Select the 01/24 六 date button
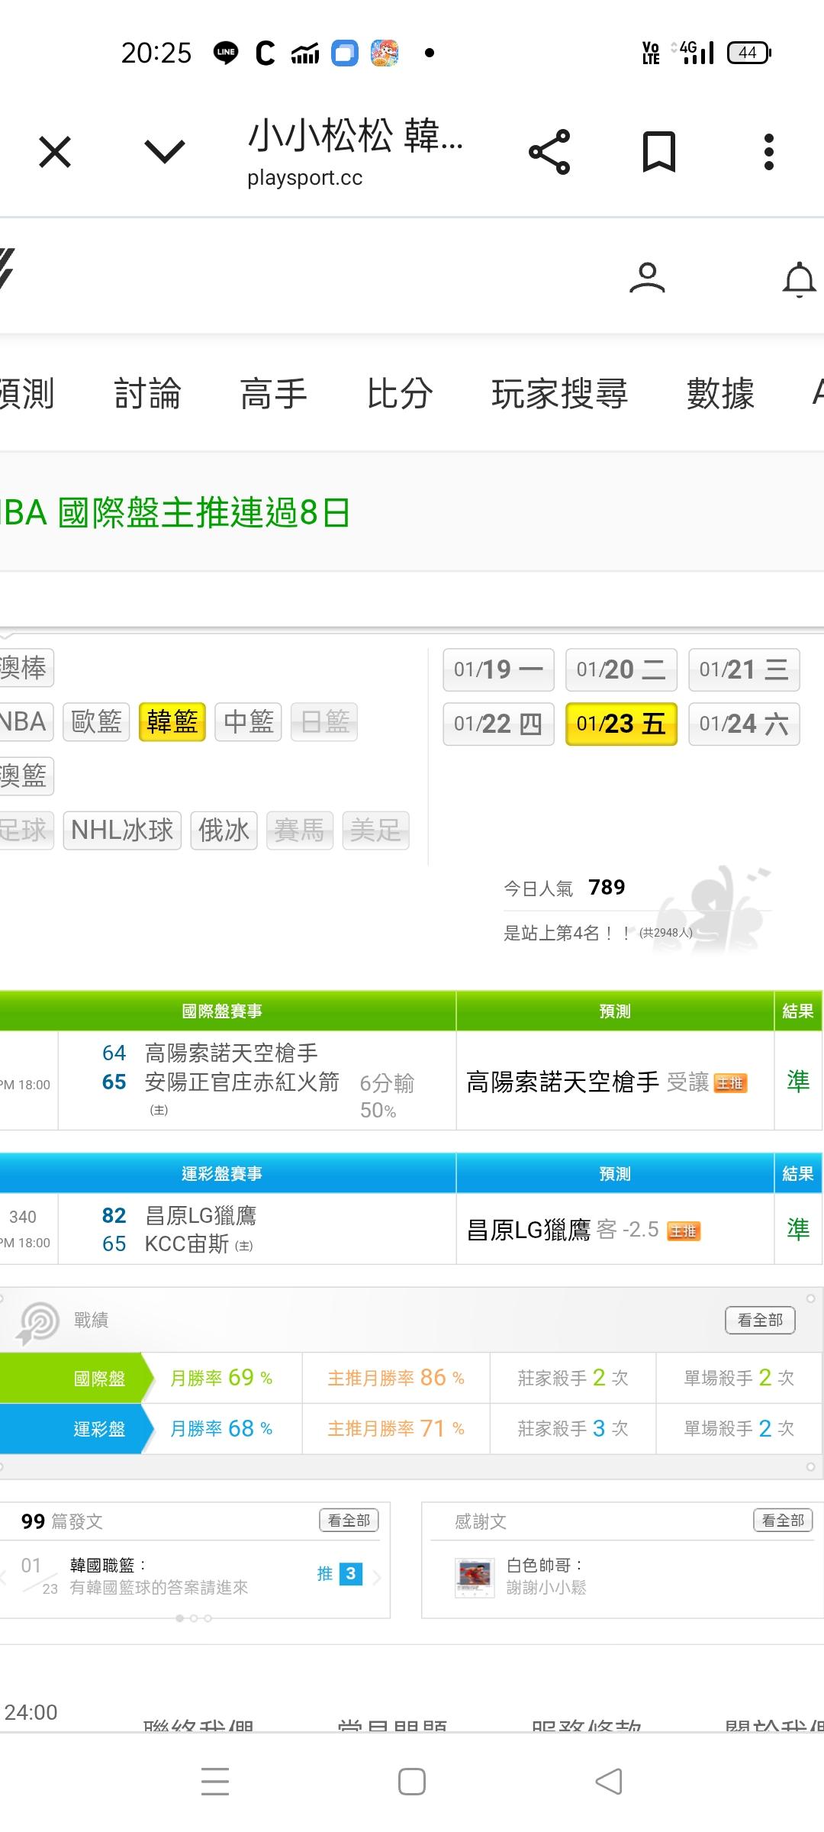The height and width of the screenshot is (1832, 824). (744, 724)
